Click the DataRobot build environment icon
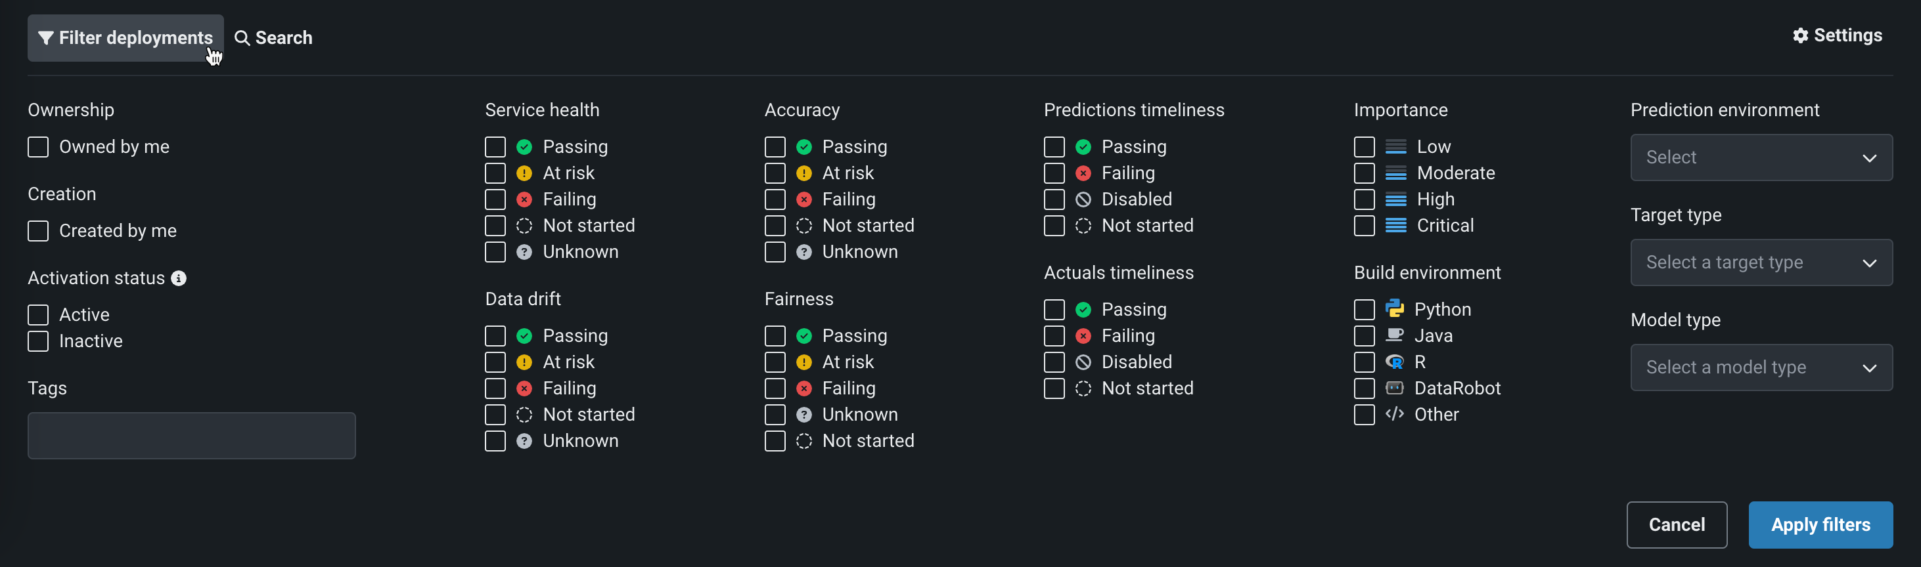The image size is (1921, 567). 1393,387
